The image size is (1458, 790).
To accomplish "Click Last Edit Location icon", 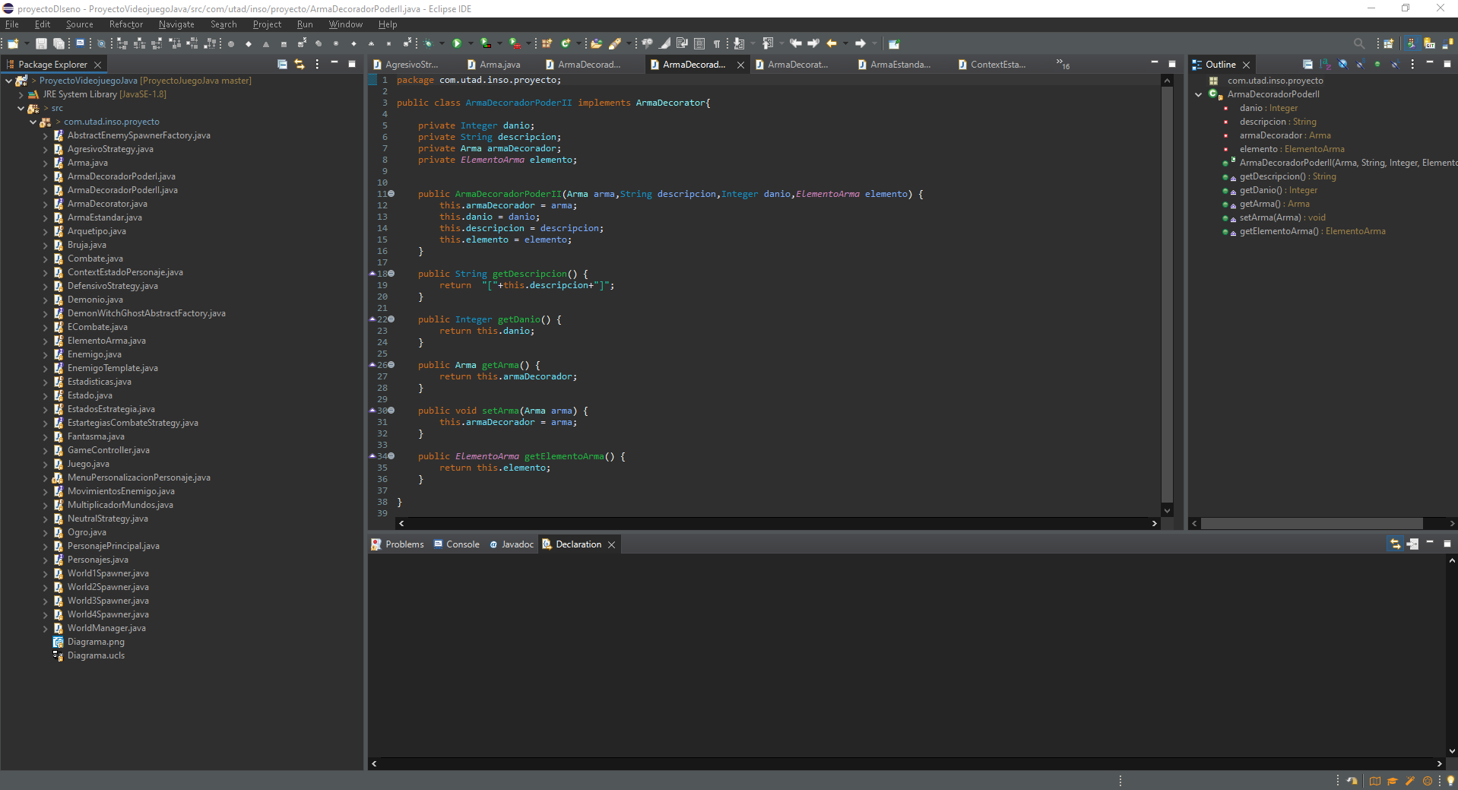I will (796, 43).
